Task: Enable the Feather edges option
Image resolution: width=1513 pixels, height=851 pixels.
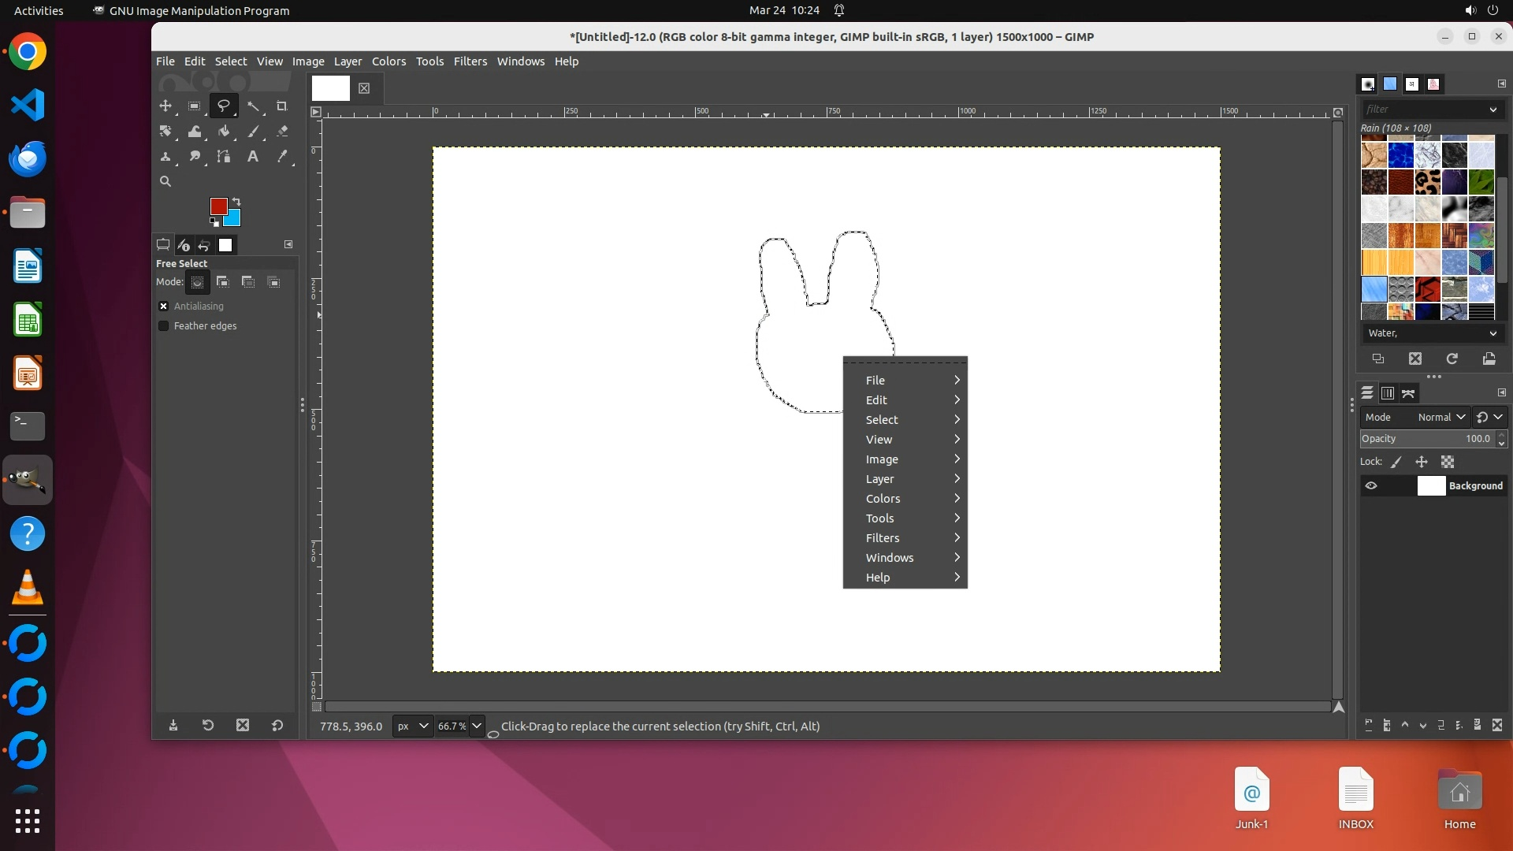Action: pos(164,326)
